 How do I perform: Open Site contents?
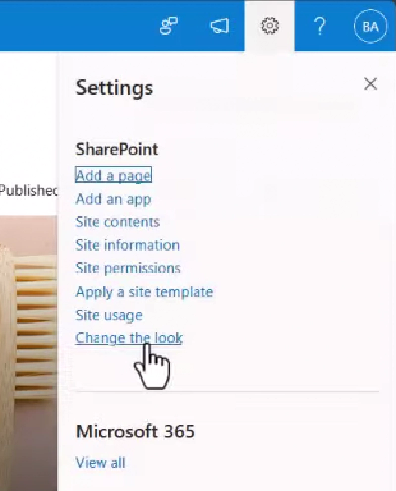point(117,222)
